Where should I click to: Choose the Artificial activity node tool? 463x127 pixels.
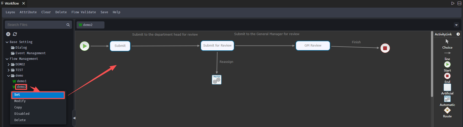447,87
